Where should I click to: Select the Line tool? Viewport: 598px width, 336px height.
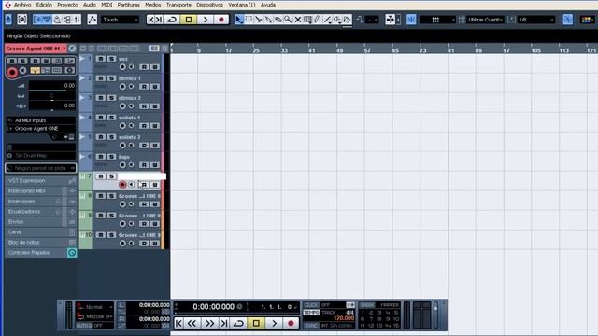(x=328, y=20)
